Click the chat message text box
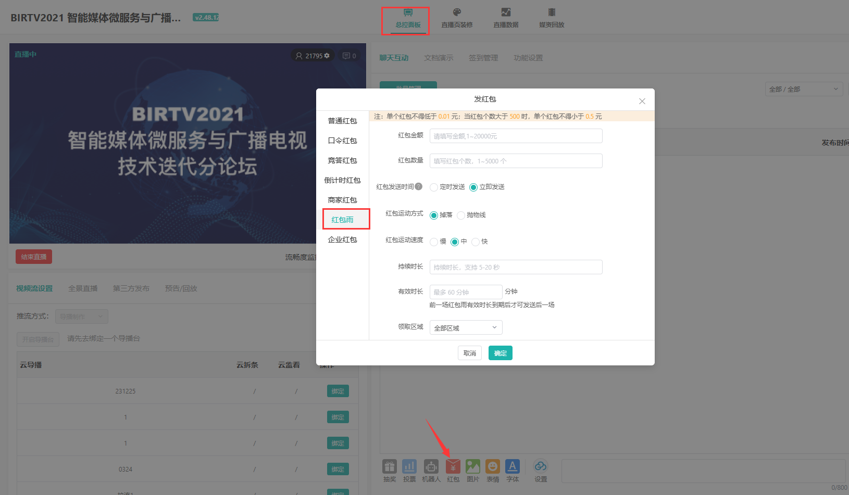The image size is (849, 495). (705, 471)
